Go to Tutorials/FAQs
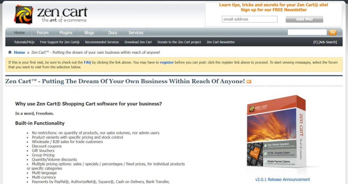The height and width of the screenshot is (184, 348). [x=24, y=42]
